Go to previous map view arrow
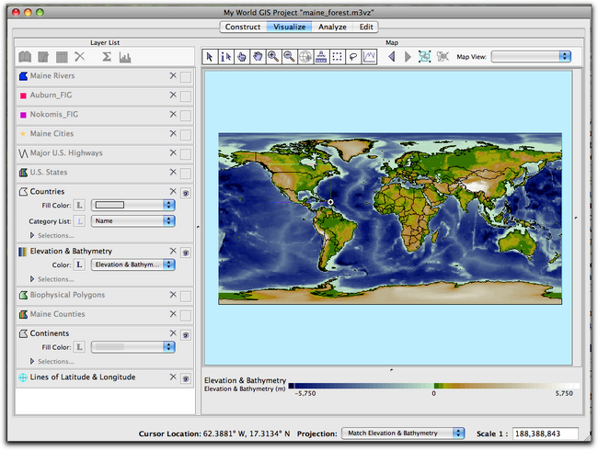 click(391, 57)
